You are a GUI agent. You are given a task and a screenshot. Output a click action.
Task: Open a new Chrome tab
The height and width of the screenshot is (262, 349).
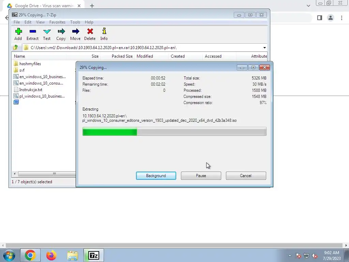[92, 6]
